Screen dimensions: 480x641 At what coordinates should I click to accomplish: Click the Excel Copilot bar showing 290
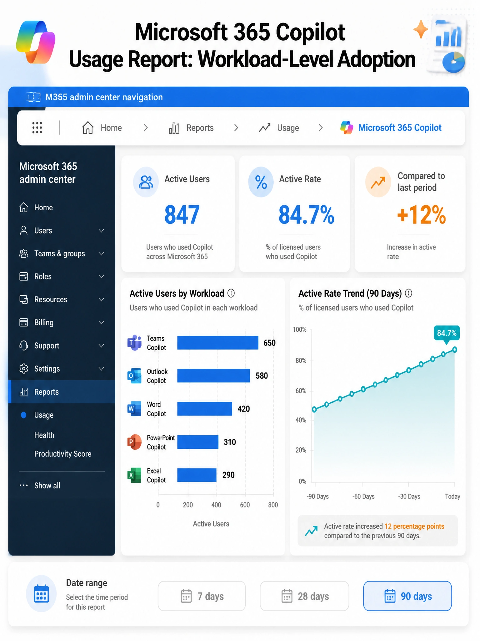pyautogui.click(x=197, y=475)
